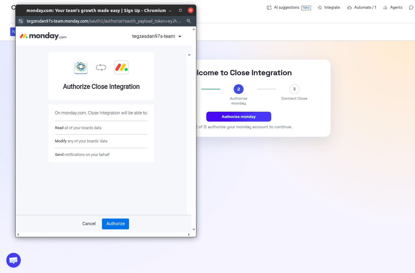Image resolution: width=415 pixels, height=273 pixels.
Task: Click the purple Authorize monday button
Action: [x=239, y=117]
